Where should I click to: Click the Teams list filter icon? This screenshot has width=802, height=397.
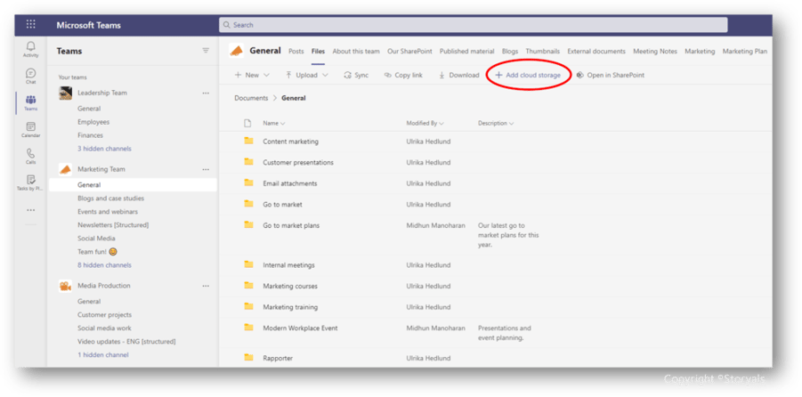206,51
